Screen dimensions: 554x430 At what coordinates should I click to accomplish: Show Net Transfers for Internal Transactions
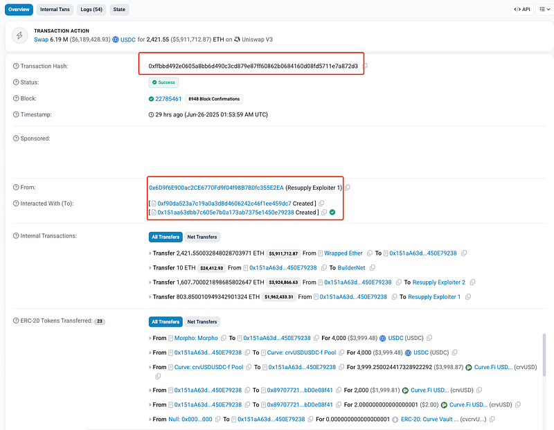pyautogui.click(x=202, y=237)
